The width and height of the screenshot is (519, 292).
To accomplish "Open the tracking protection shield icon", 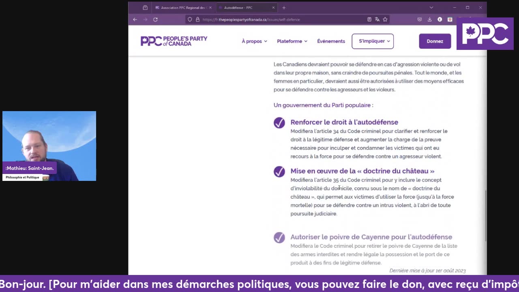I will 190,19.
